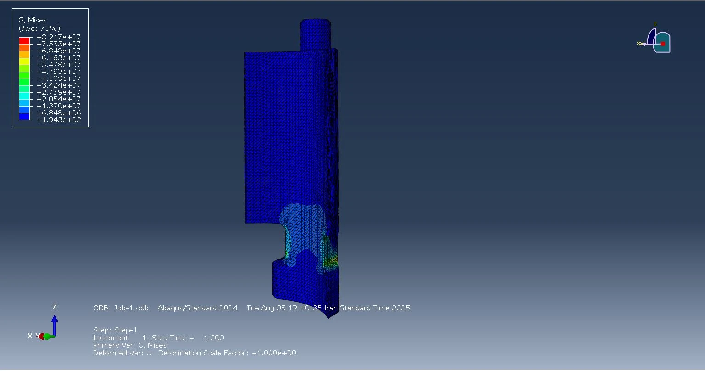Select the Z axis label on view compass
Viewport: 705px width, 371px height.
(655, 24)
